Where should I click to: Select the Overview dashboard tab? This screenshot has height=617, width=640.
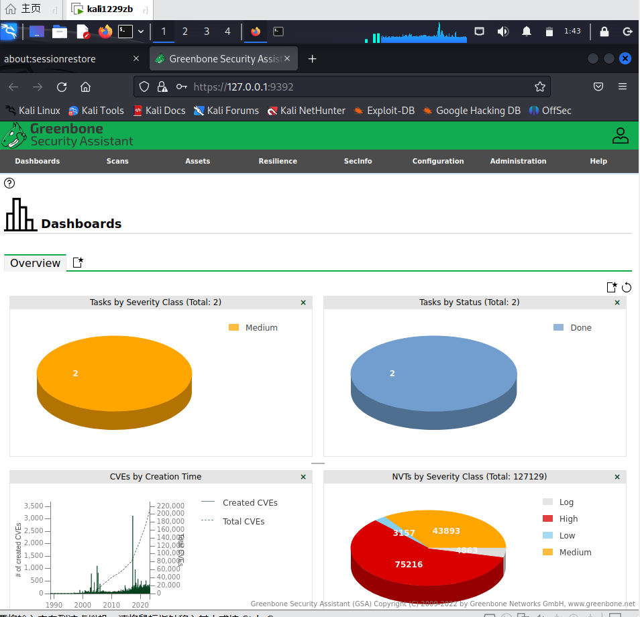tap(35, 263)
